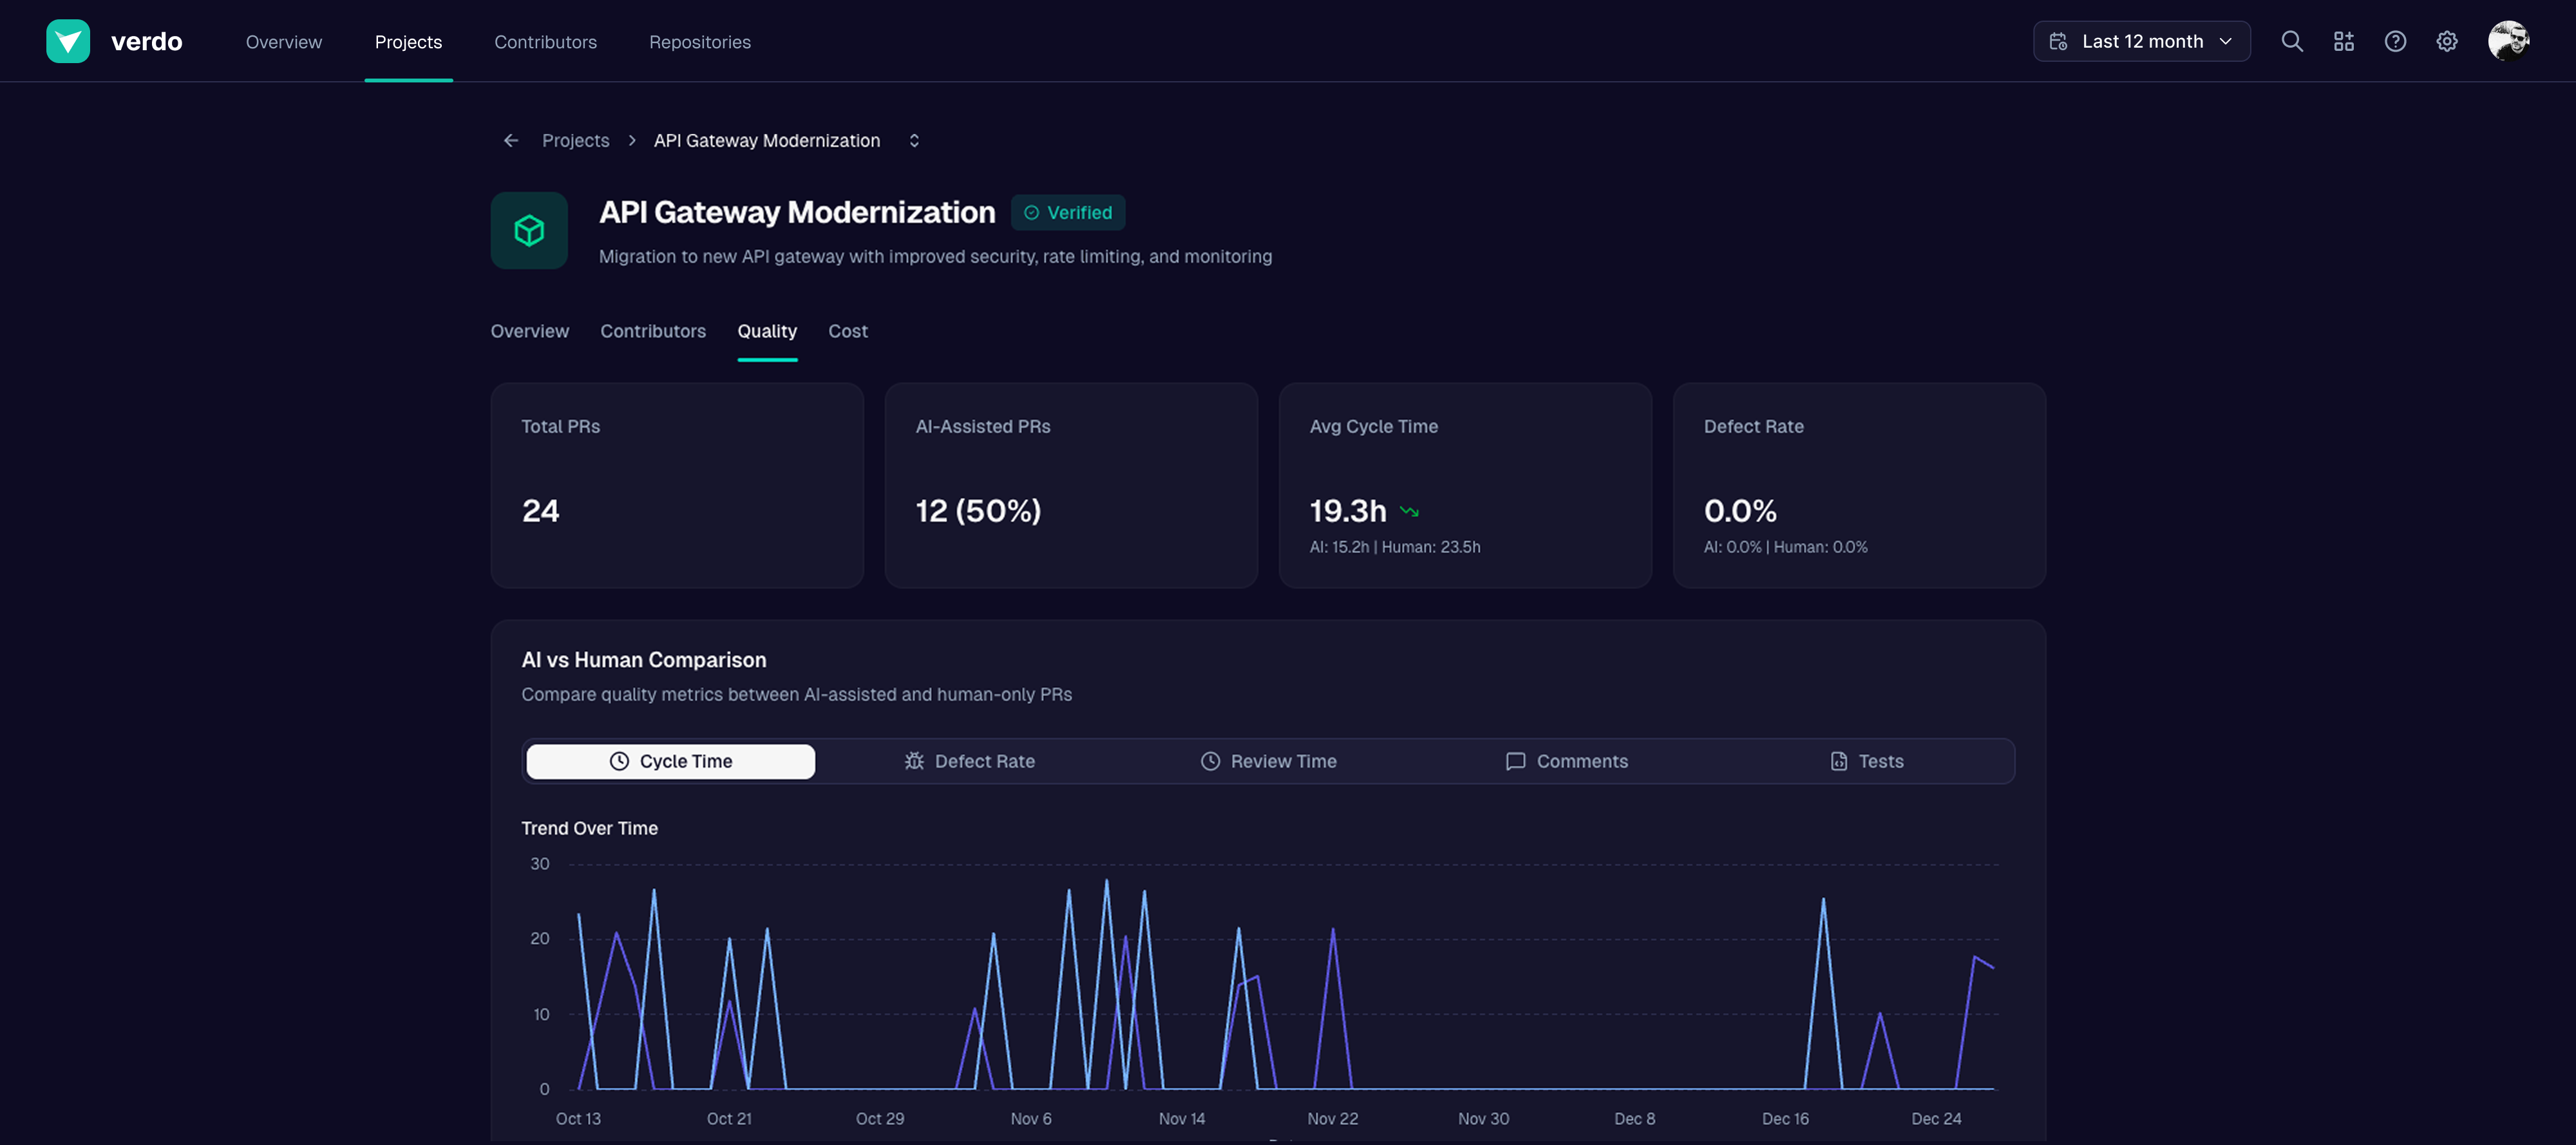
Task: Select the Cycle Time metric toggle
Action: [670, 761]
